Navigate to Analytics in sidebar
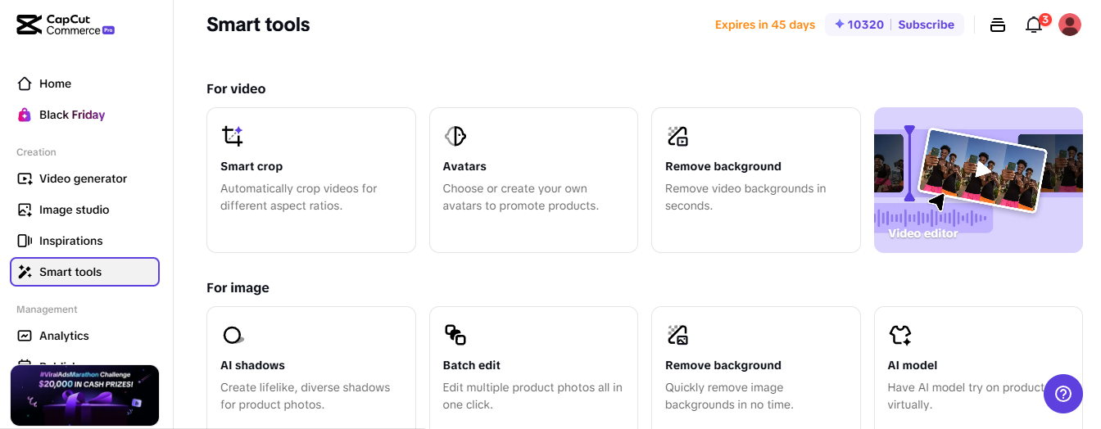Screen dimensions: 1101x429 (x=64, y=336)
